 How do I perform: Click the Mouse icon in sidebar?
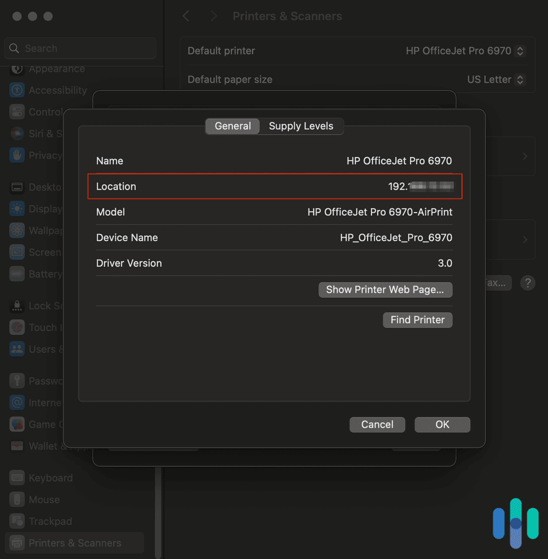coord(17,500)
